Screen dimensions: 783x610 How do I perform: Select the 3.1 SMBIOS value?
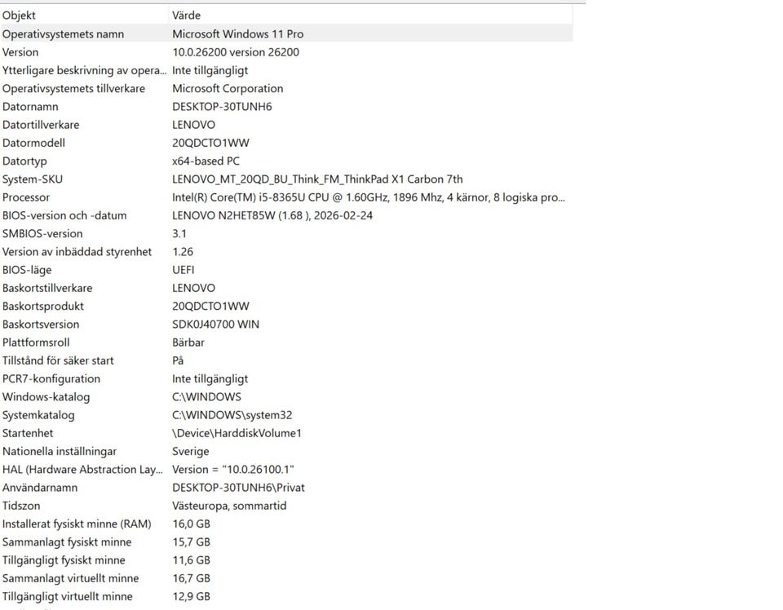179,233
